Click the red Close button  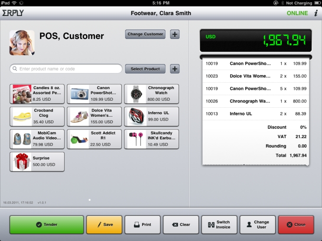pos(296,225)
